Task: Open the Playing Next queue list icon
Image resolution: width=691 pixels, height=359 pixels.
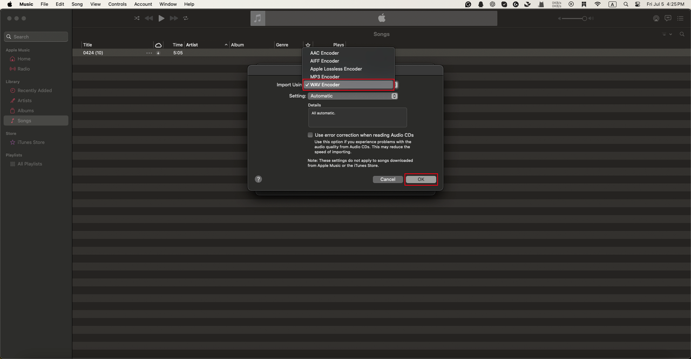Action: [680, 18]
